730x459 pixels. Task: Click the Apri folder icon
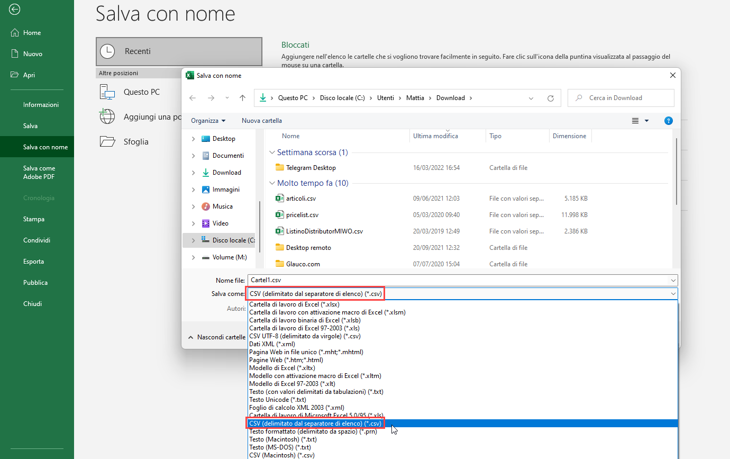15,75
